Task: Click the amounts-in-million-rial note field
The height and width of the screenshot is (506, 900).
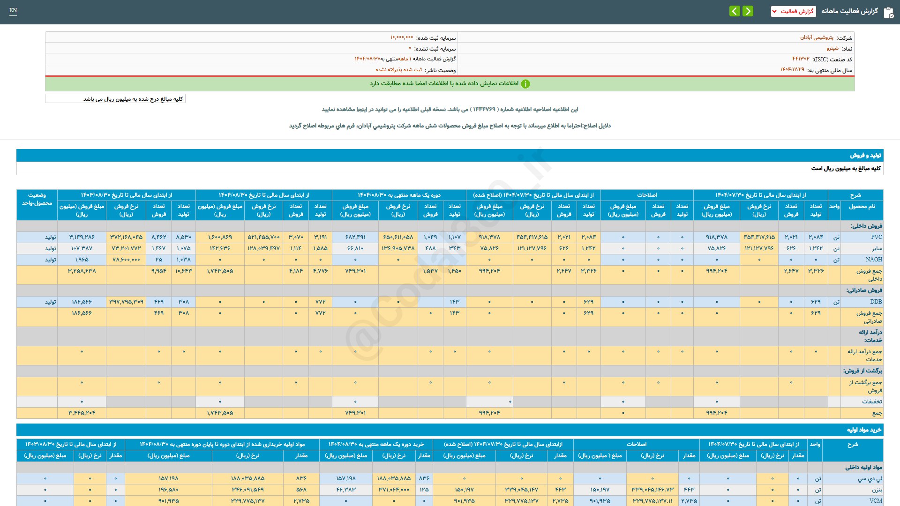Action: tap(115, 99)
